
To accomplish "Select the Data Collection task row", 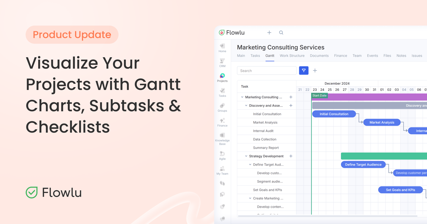I will 267,139.
